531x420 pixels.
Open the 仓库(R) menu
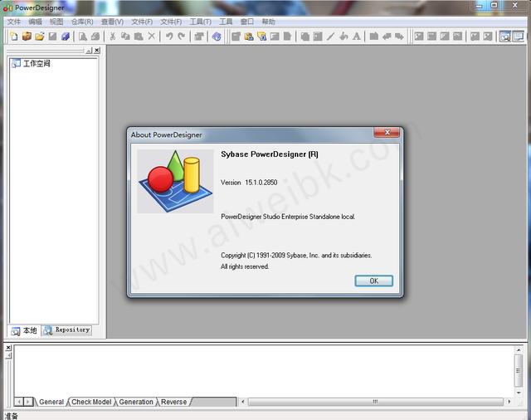(82, 22)
